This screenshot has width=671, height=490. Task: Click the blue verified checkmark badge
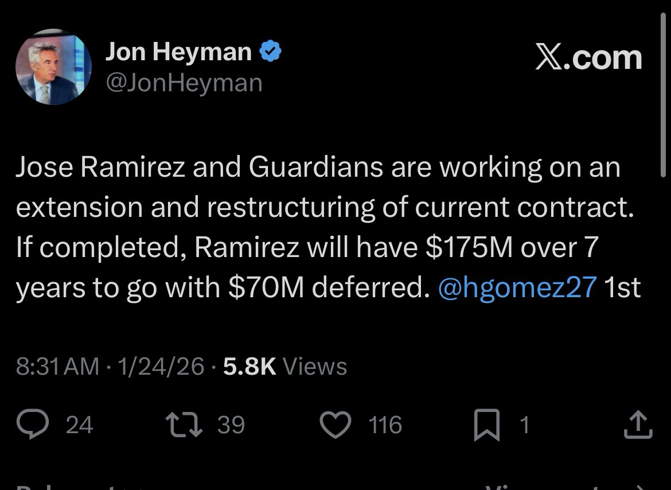click(271, 53)
